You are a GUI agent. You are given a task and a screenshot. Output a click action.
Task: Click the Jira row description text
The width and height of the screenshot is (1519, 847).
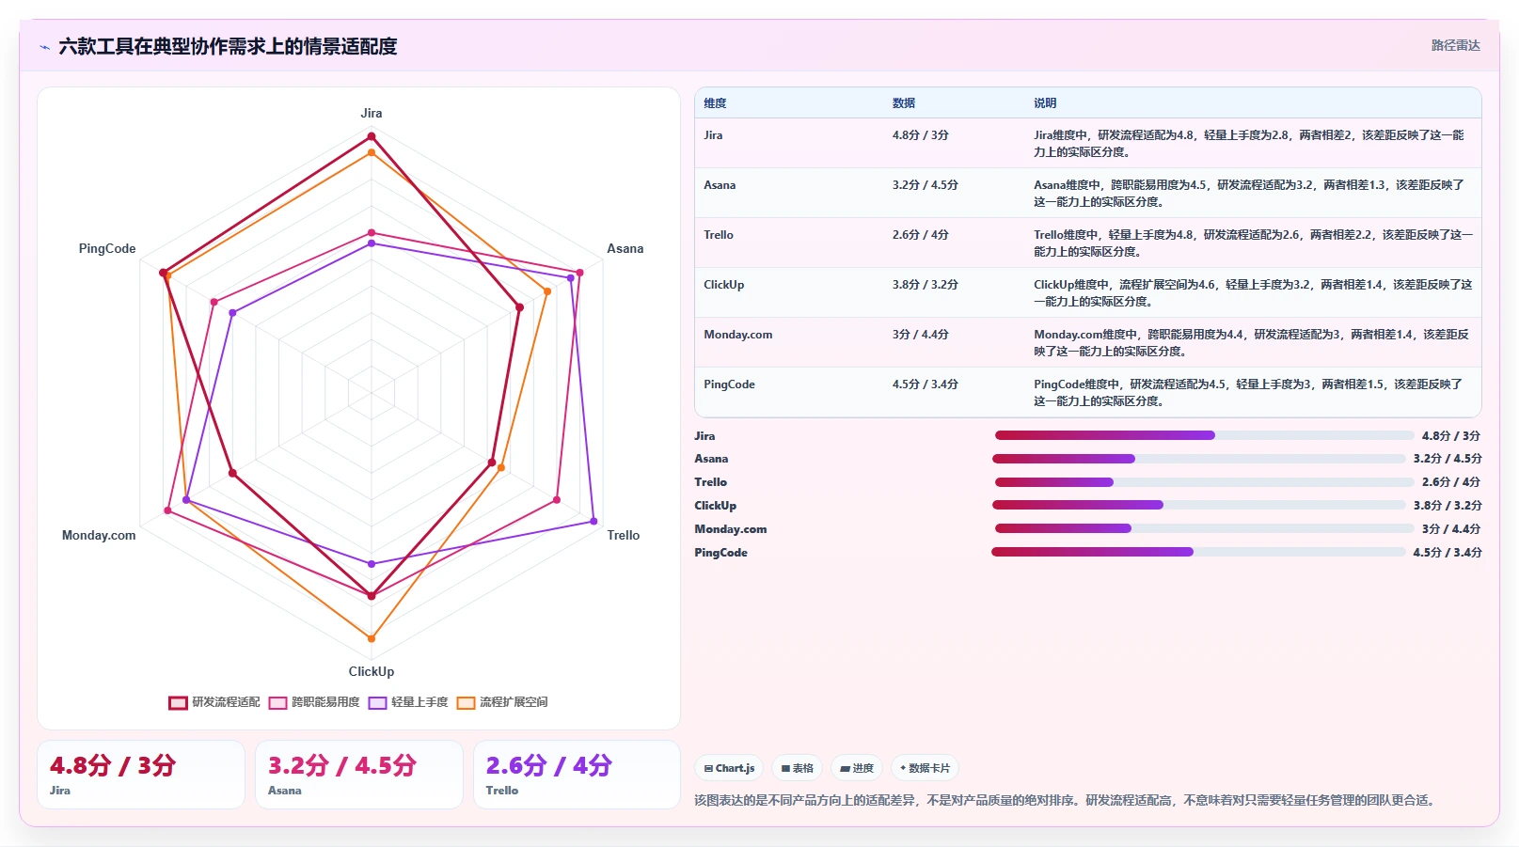[x=1249, y=143]
